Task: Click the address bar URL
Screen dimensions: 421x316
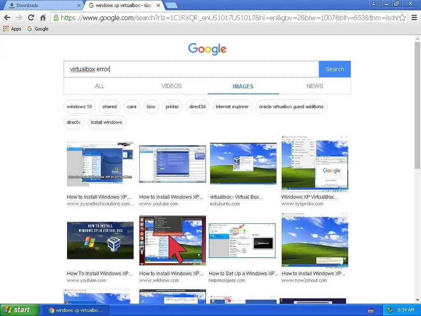Action: [x=229, y=18]
